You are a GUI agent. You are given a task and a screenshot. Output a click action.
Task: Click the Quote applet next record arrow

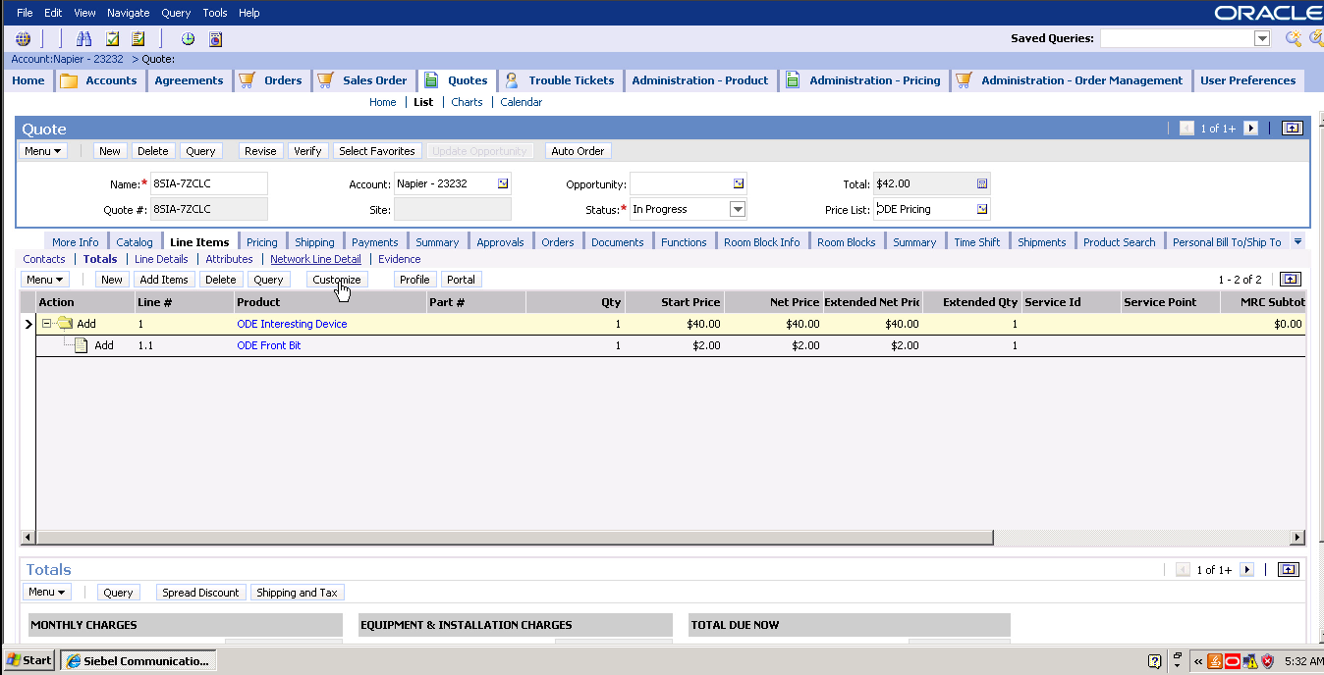tap(1250, 129)
